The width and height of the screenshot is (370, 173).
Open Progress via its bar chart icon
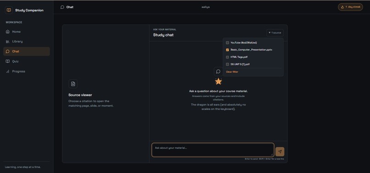point(7,71)
